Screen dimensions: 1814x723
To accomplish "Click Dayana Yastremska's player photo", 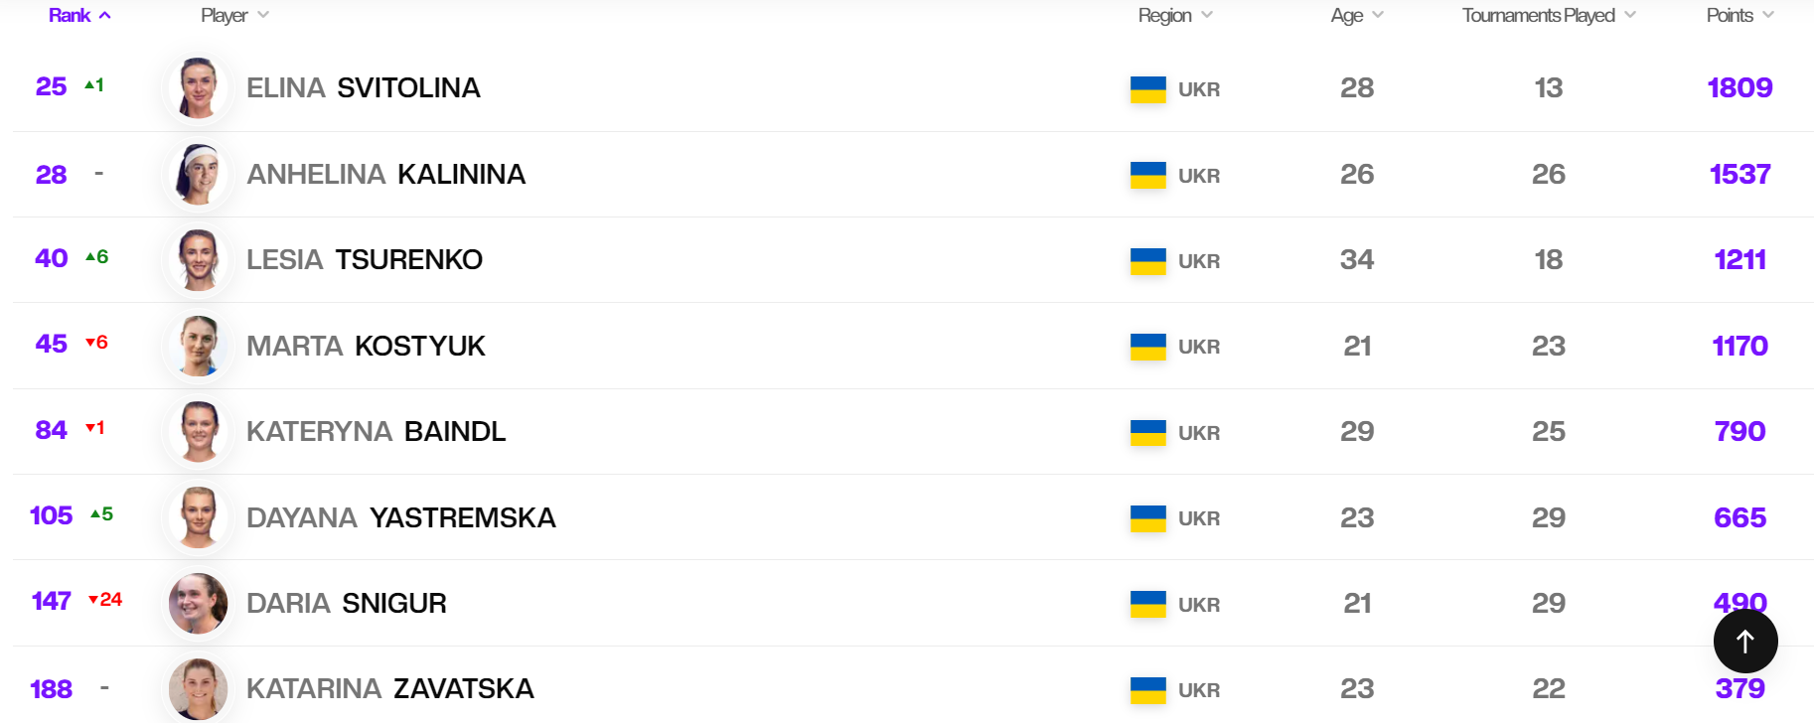I will 199,517.
